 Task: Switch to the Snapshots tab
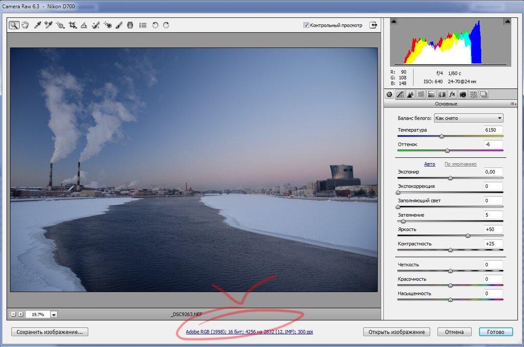(x=484, y=95)
